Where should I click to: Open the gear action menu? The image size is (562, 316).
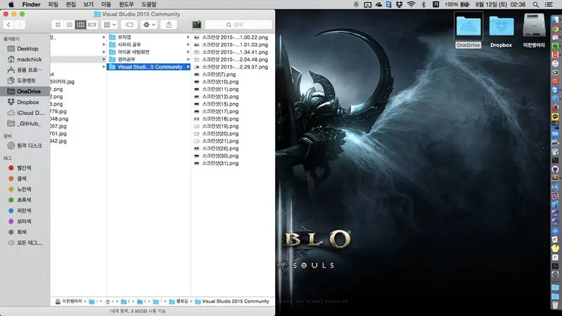click(149, 25)
